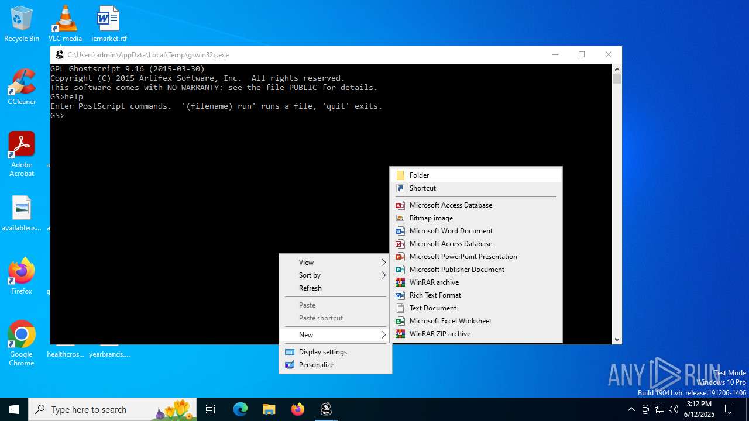Click the volume icon in the system tray
This screenshot has height=421, width=749.
tap(674, 409)
